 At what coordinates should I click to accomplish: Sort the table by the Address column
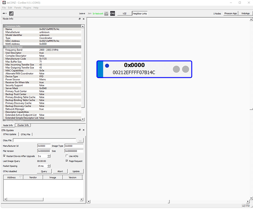12,177
